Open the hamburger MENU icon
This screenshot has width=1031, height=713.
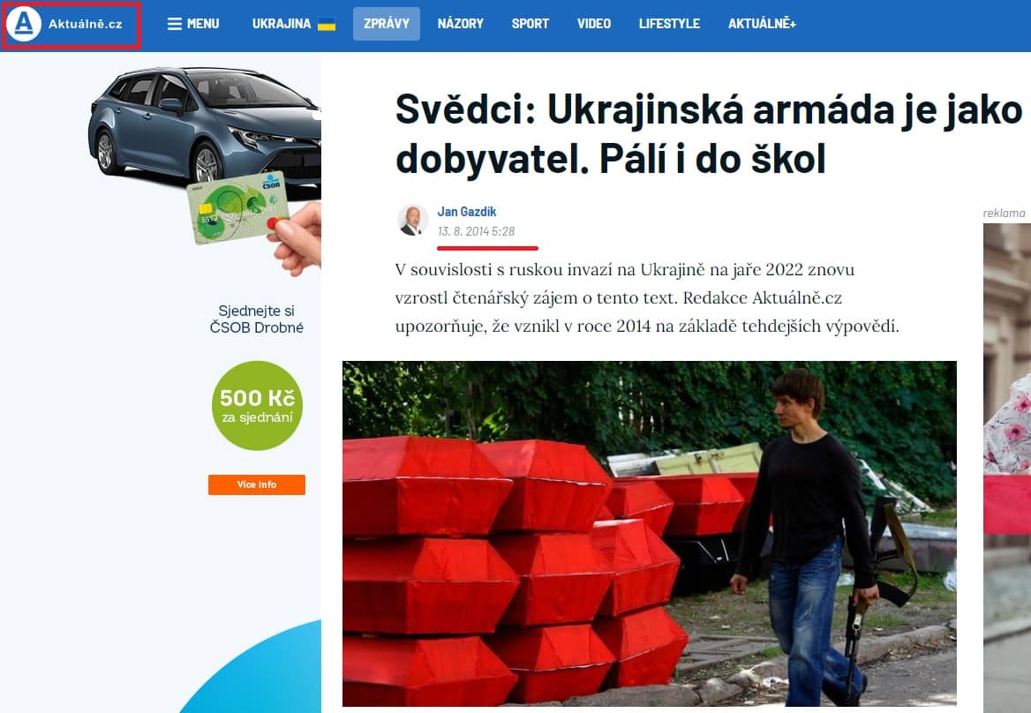coord(174,25)
